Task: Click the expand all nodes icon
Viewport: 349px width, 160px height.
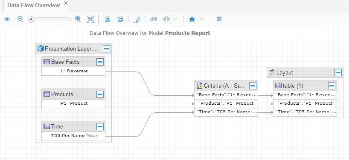Action: [108, 19]
